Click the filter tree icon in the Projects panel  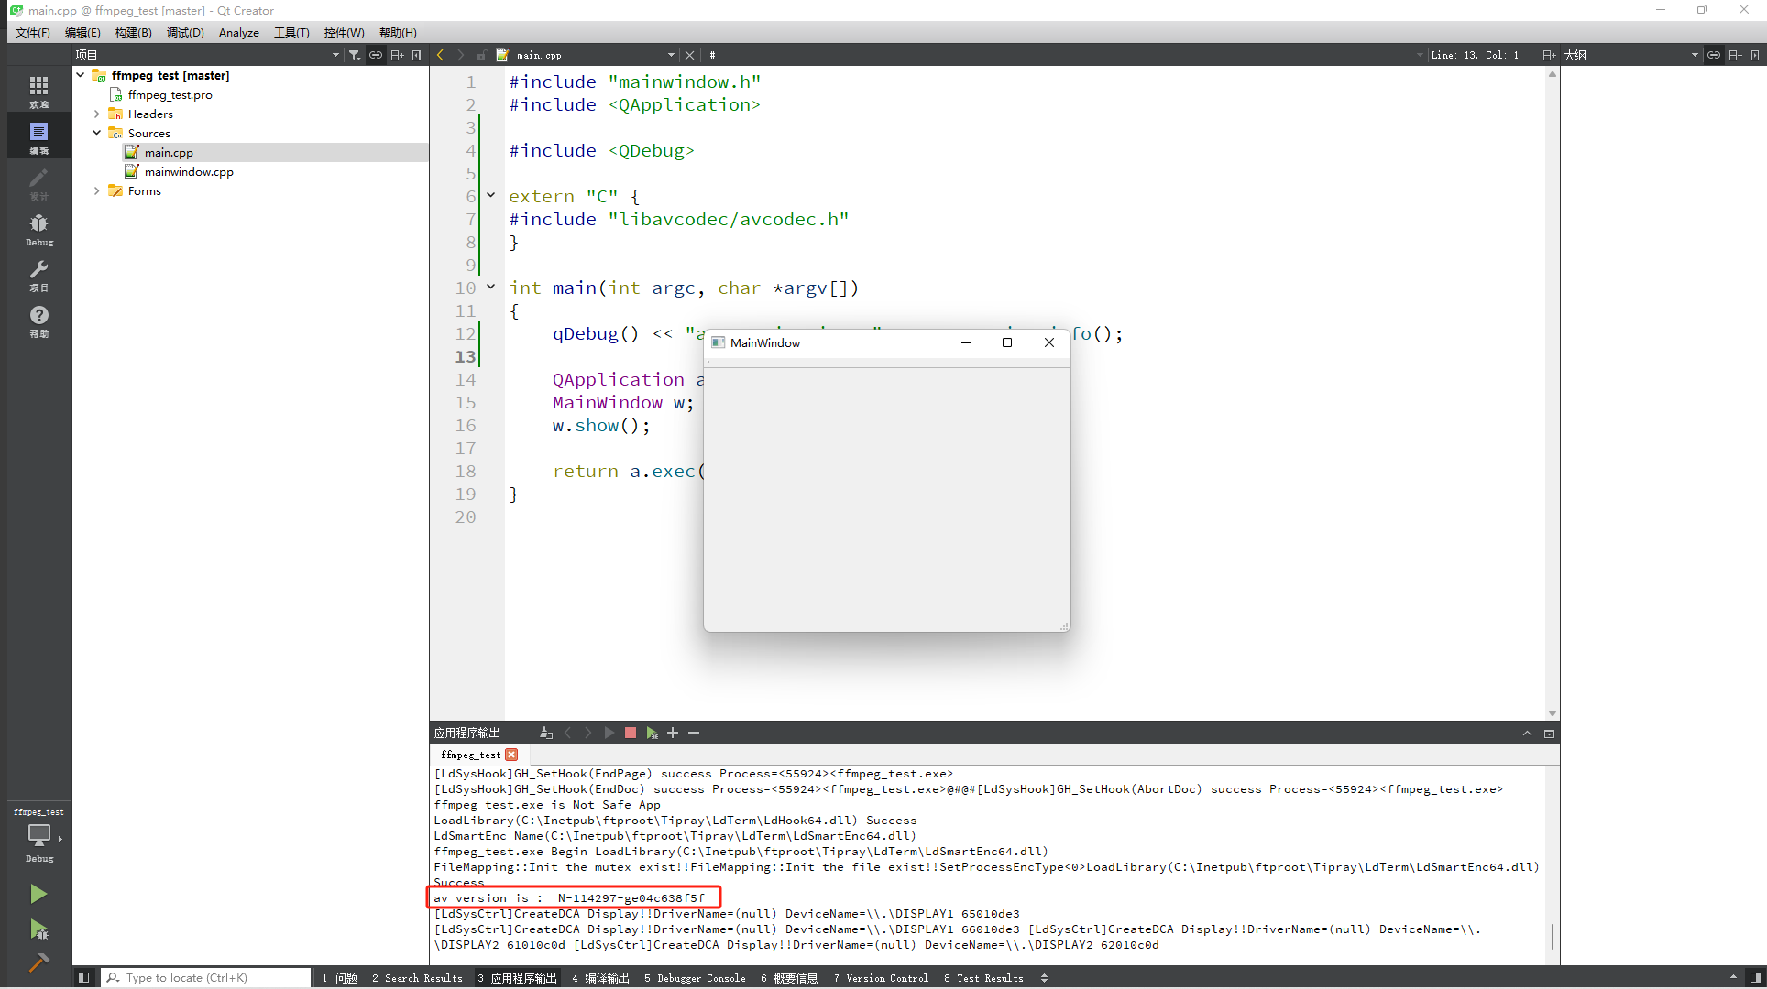pos(355,55)
